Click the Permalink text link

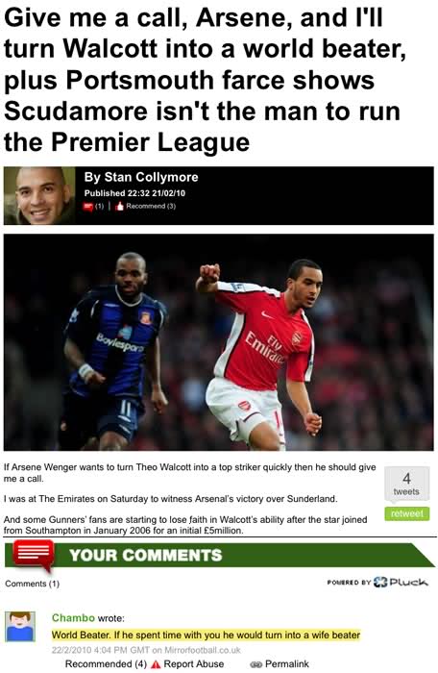(287, 664)
